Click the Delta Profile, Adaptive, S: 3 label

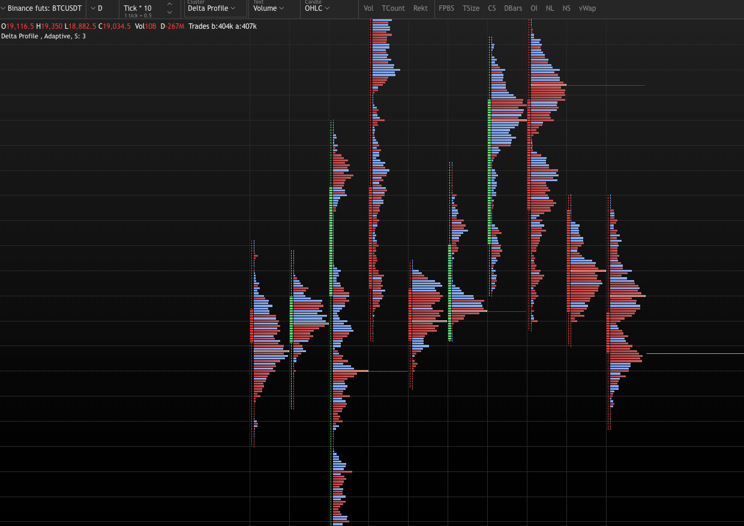tap(43, 36)
